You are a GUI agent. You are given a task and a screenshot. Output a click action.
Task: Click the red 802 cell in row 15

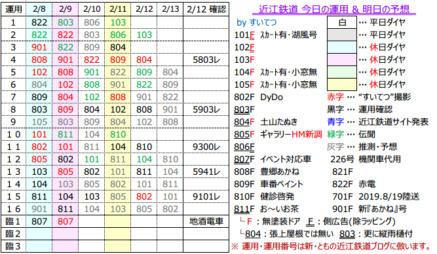143,196
